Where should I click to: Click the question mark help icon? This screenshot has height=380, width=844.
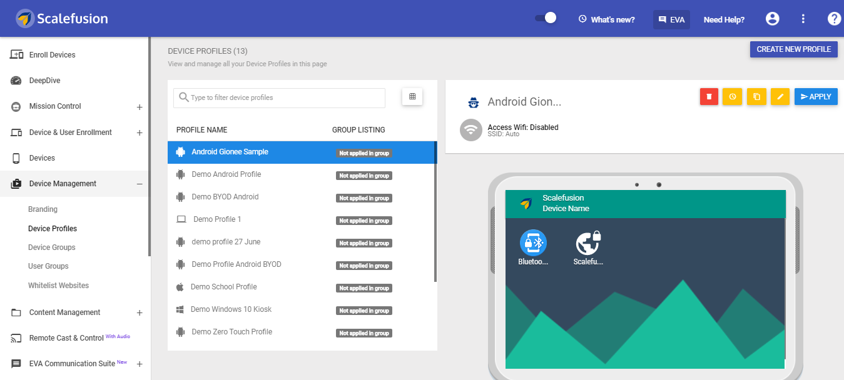click(x=834, y=19)
